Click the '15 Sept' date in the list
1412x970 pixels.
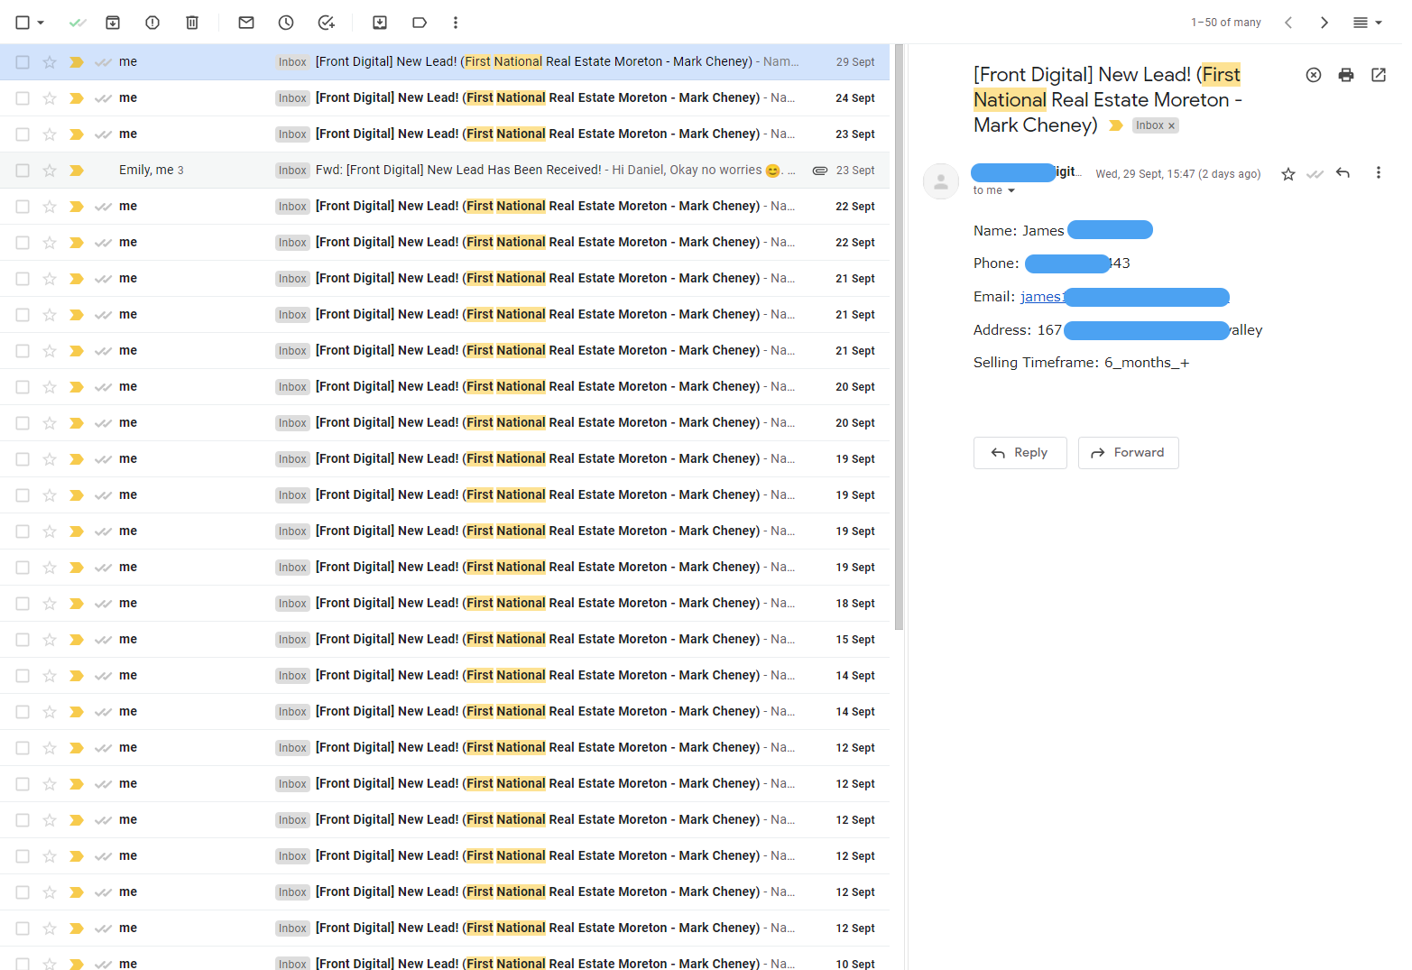click(855, 640)
